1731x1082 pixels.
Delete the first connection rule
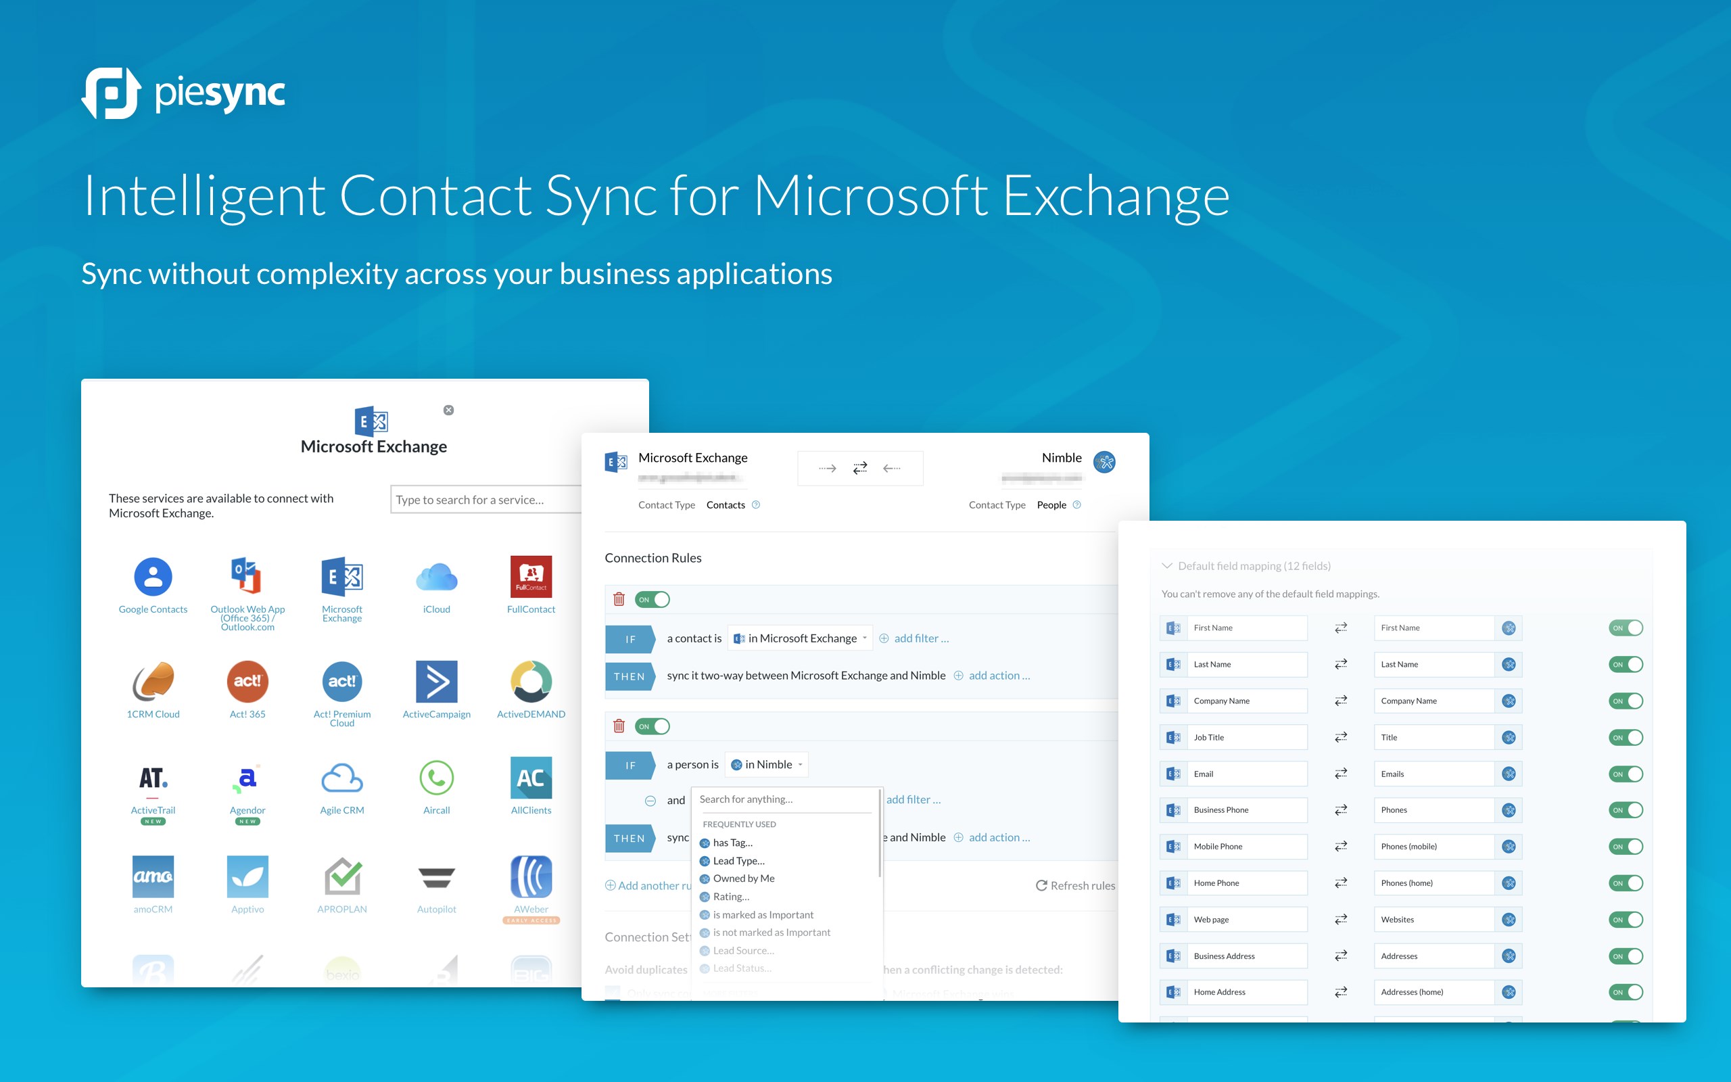619,600
